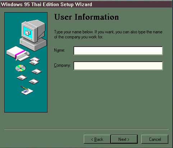Go back with the Back button
Image resolution: width=173 pixels, height=148 pixels.
click(97, 139)
